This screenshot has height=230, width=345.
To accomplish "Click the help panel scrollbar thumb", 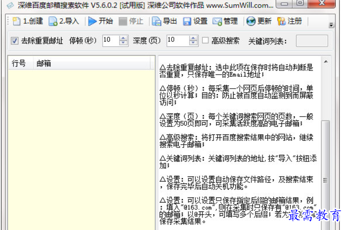I will coord(325,175).
